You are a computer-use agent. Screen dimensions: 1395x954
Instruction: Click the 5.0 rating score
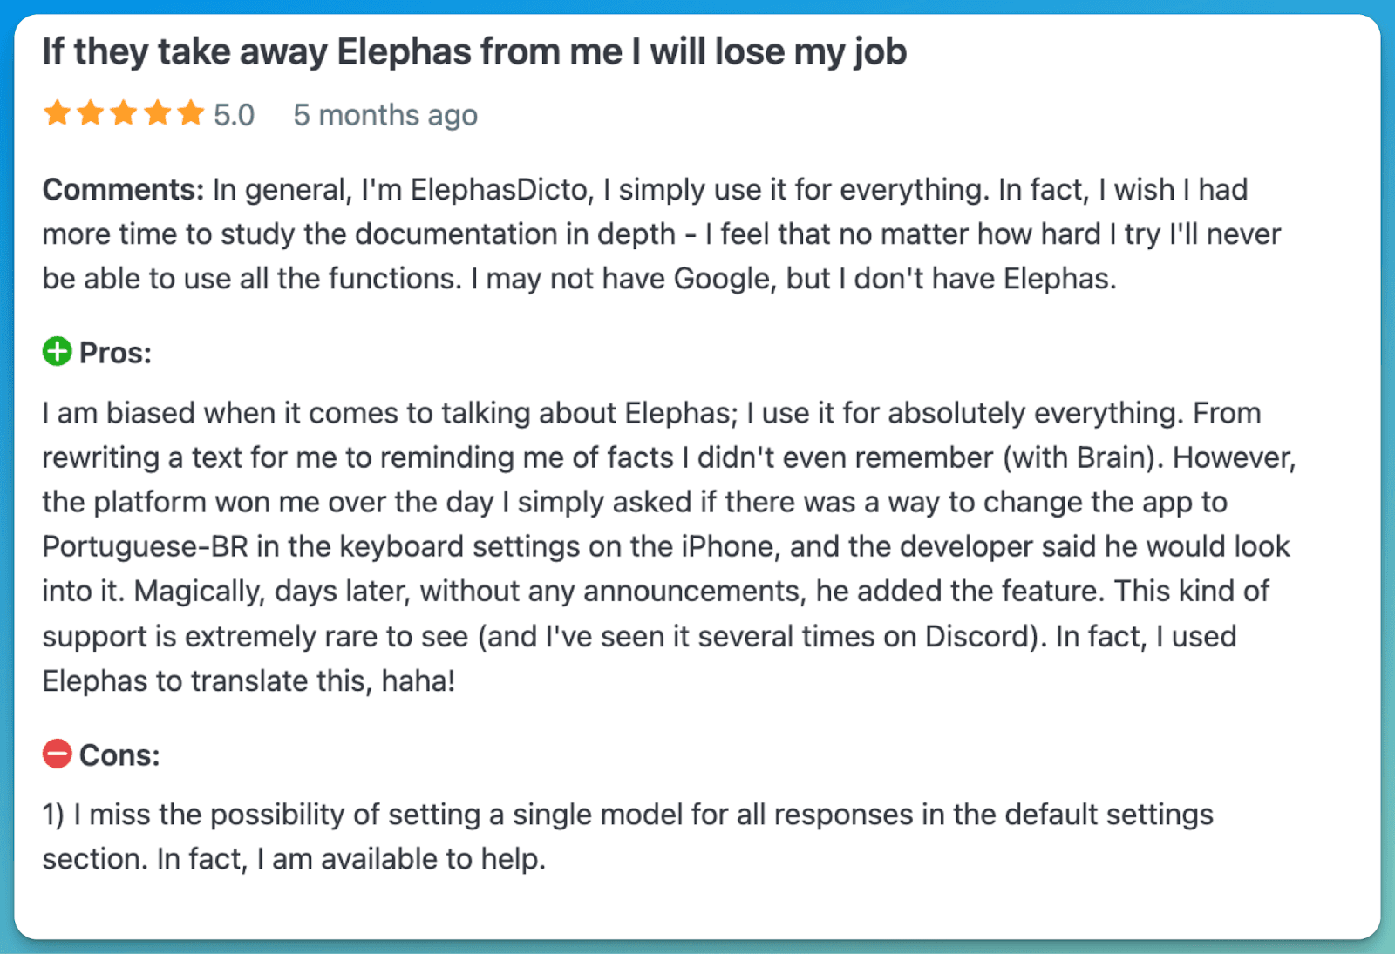[234, 115]
